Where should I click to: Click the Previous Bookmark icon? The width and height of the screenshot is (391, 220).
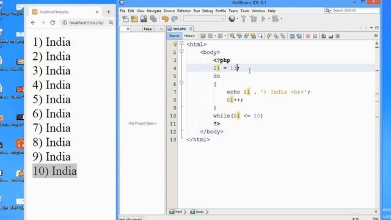pos(269,36)
